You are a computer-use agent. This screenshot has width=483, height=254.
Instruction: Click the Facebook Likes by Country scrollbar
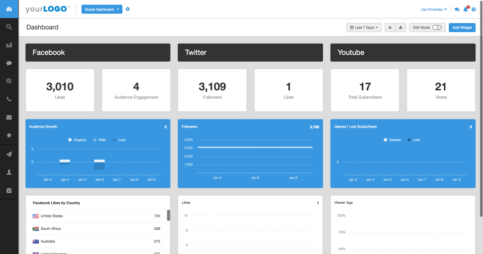pos(169,215)
